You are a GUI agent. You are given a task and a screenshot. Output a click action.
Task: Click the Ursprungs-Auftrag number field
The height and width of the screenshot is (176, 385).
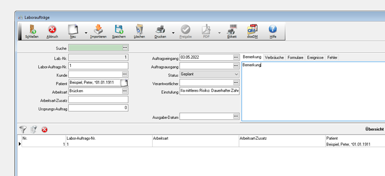98,108
